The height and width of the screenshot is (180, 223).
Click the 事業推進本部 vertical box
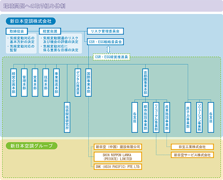(56, 82)
